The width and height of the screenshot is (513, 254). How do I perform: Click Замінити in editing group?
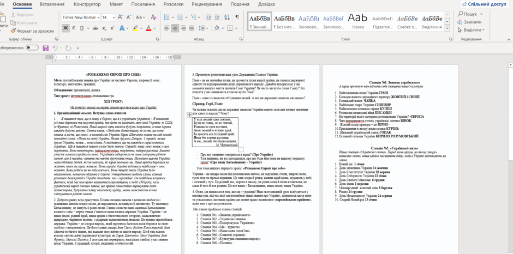469,22
